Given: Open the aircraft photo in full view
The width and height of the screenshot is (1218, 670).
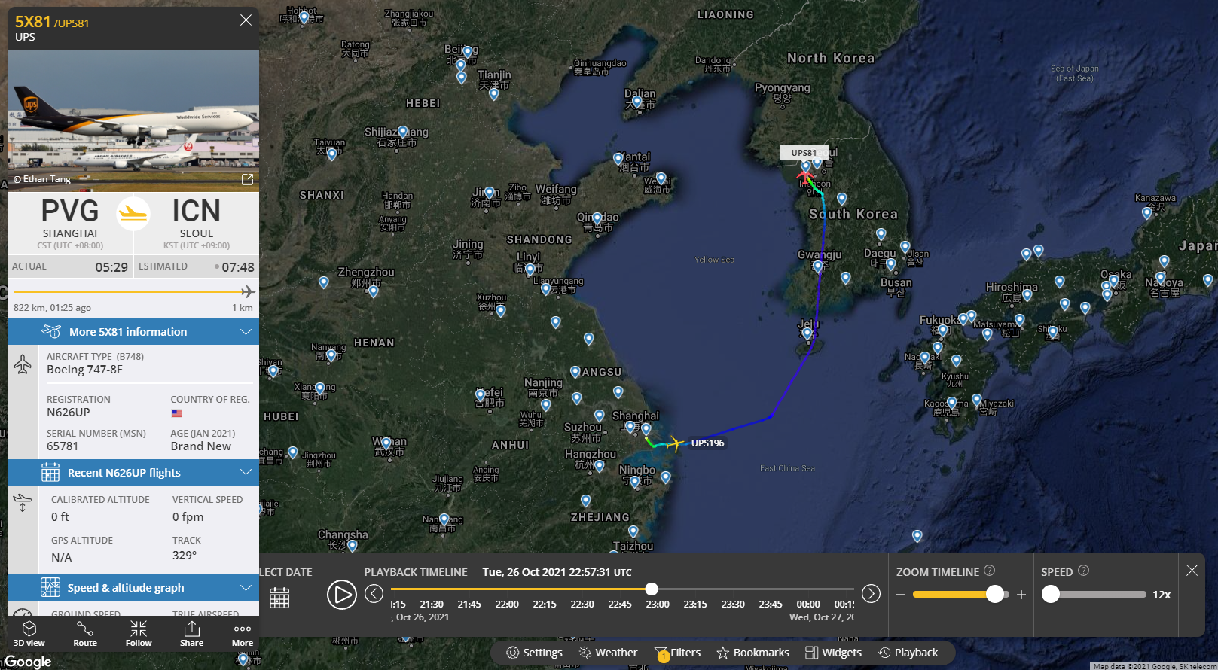Looking at the screenshot, I should (247, 179).
